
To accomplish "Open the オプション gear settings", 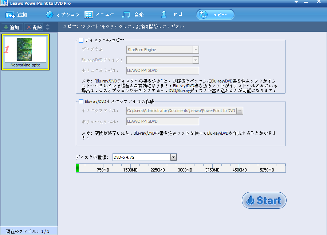I will tap(62, 15).
